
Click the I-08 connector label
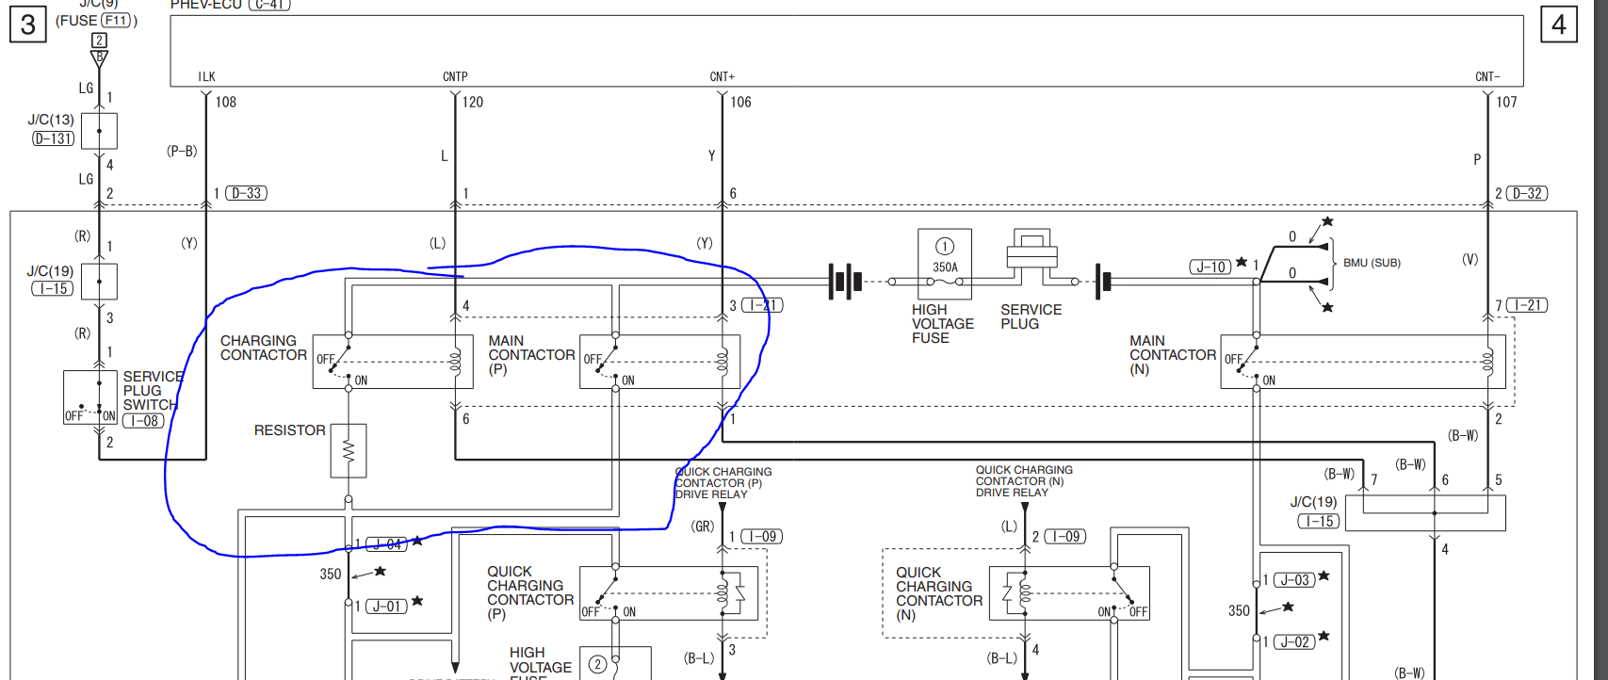[144, 421]
